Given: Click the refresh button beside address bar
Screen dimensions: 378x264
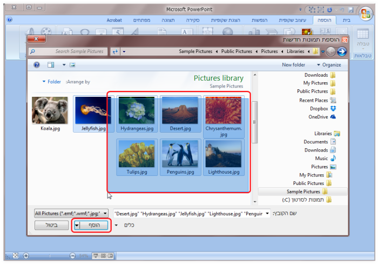Looking at the screenshot, I should coord(114,51).
